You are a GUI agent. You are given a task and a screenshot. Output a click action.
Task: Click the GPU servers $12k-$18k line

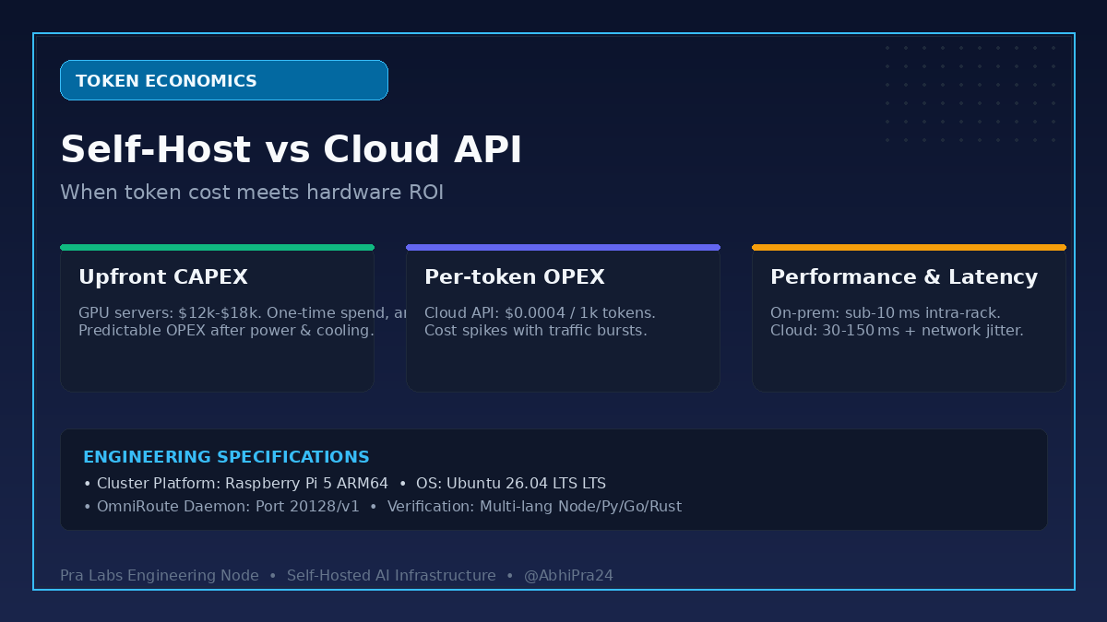point(244,313)
